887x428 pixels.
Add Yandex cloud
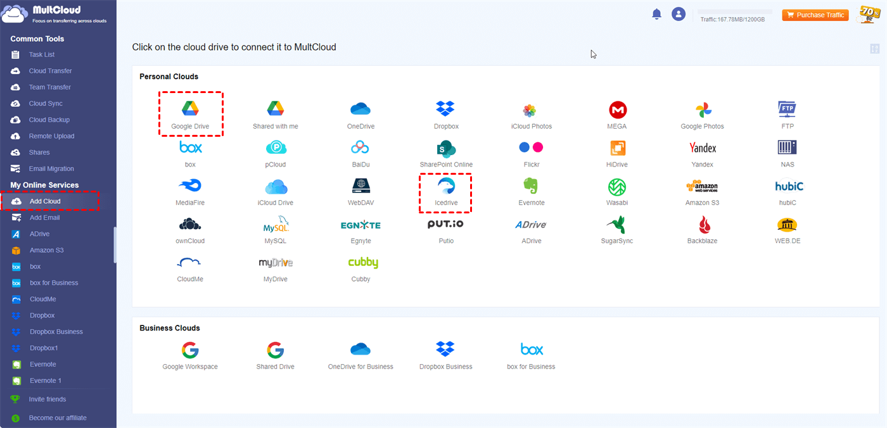point(702,154)
